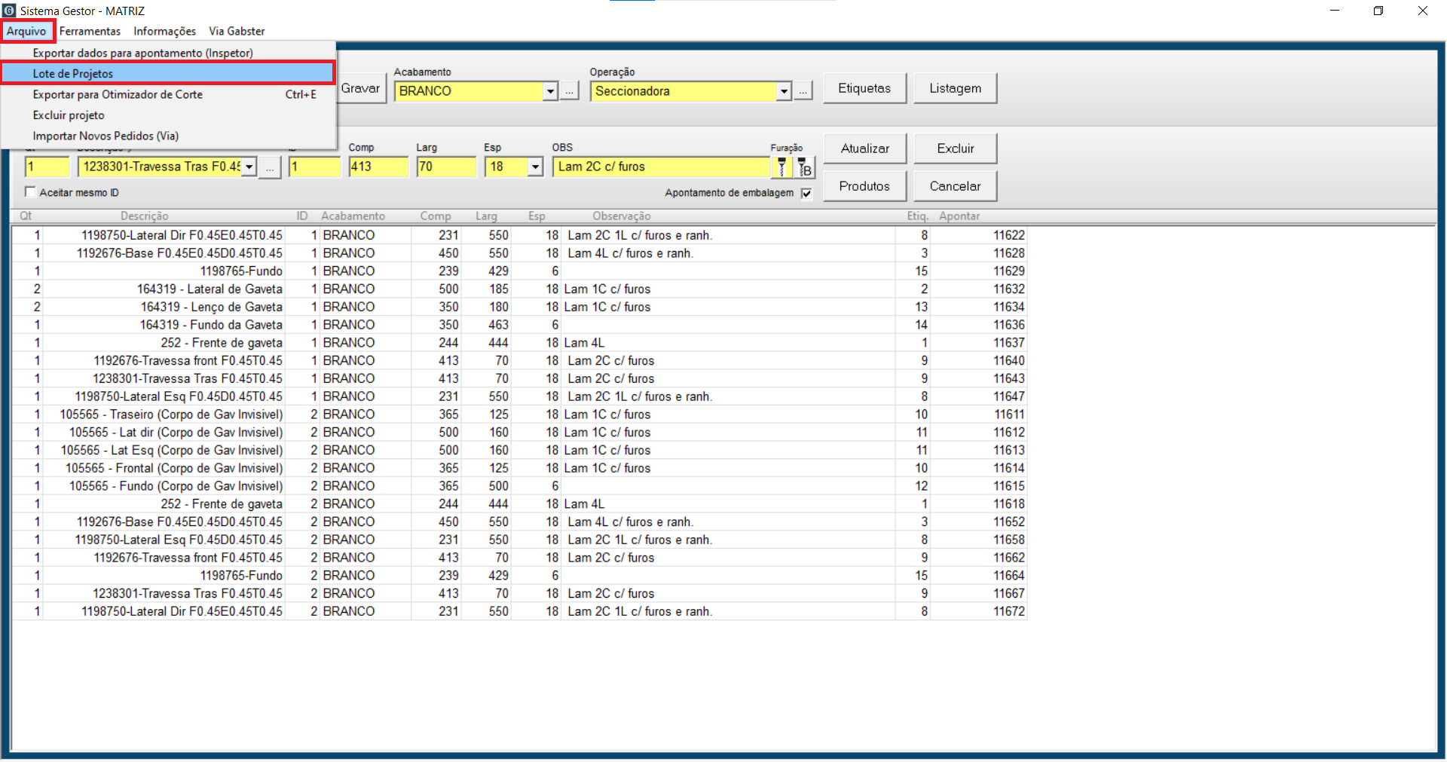Viewport: 1447px width, 762px height.
Task: Click the Furação drill icon
Action: [x=782, y=167]
